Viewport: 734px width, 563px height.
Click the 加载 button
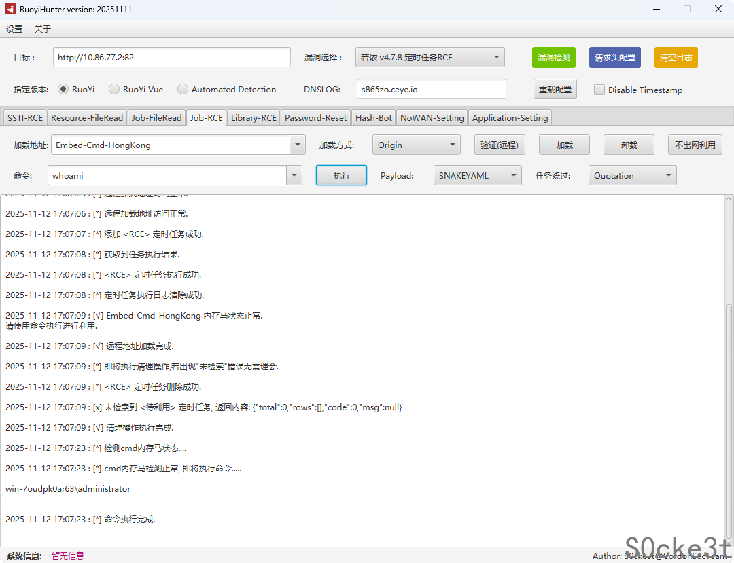[x=565, y=145]
